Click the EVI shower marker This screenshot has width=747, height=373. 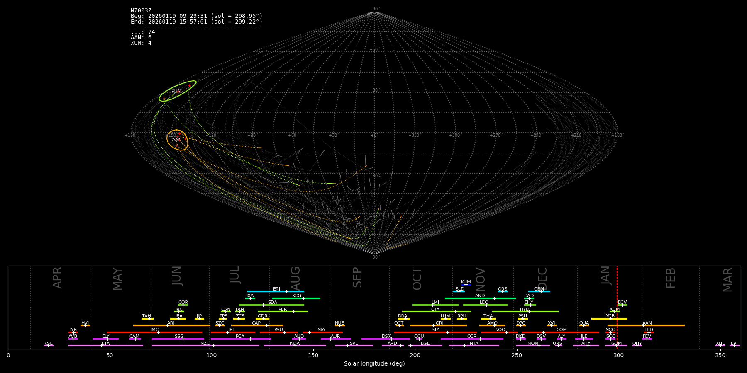pyautogui.click(x=735, y=346)
